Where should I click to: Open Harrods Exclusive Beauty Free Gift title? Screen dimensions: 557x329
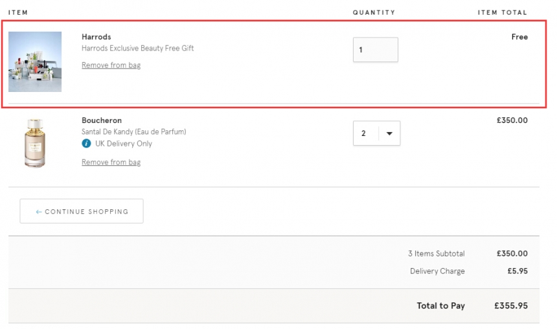[137, 49]
